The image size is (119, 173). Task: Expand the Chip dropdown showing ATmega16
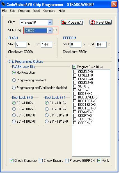point(50,23)
